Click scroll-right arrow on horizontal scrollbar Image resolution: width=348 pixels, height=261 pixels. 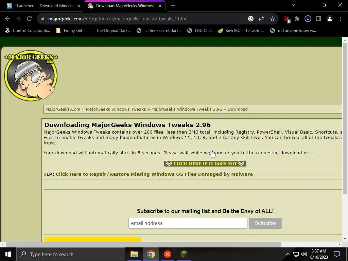340,245
